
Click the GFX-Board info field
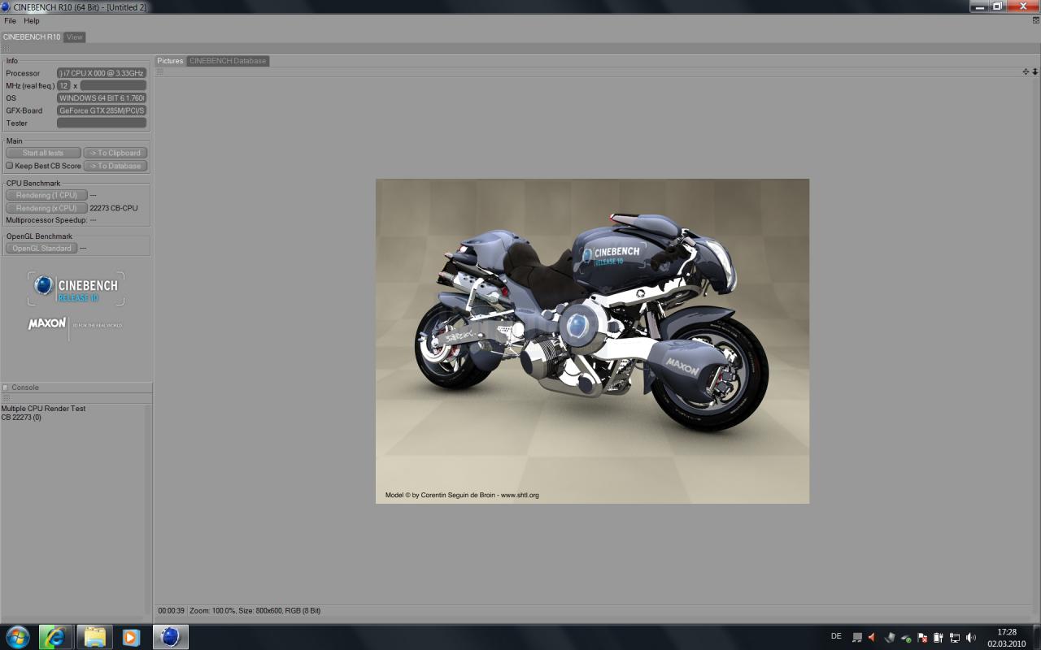point(102,110)
